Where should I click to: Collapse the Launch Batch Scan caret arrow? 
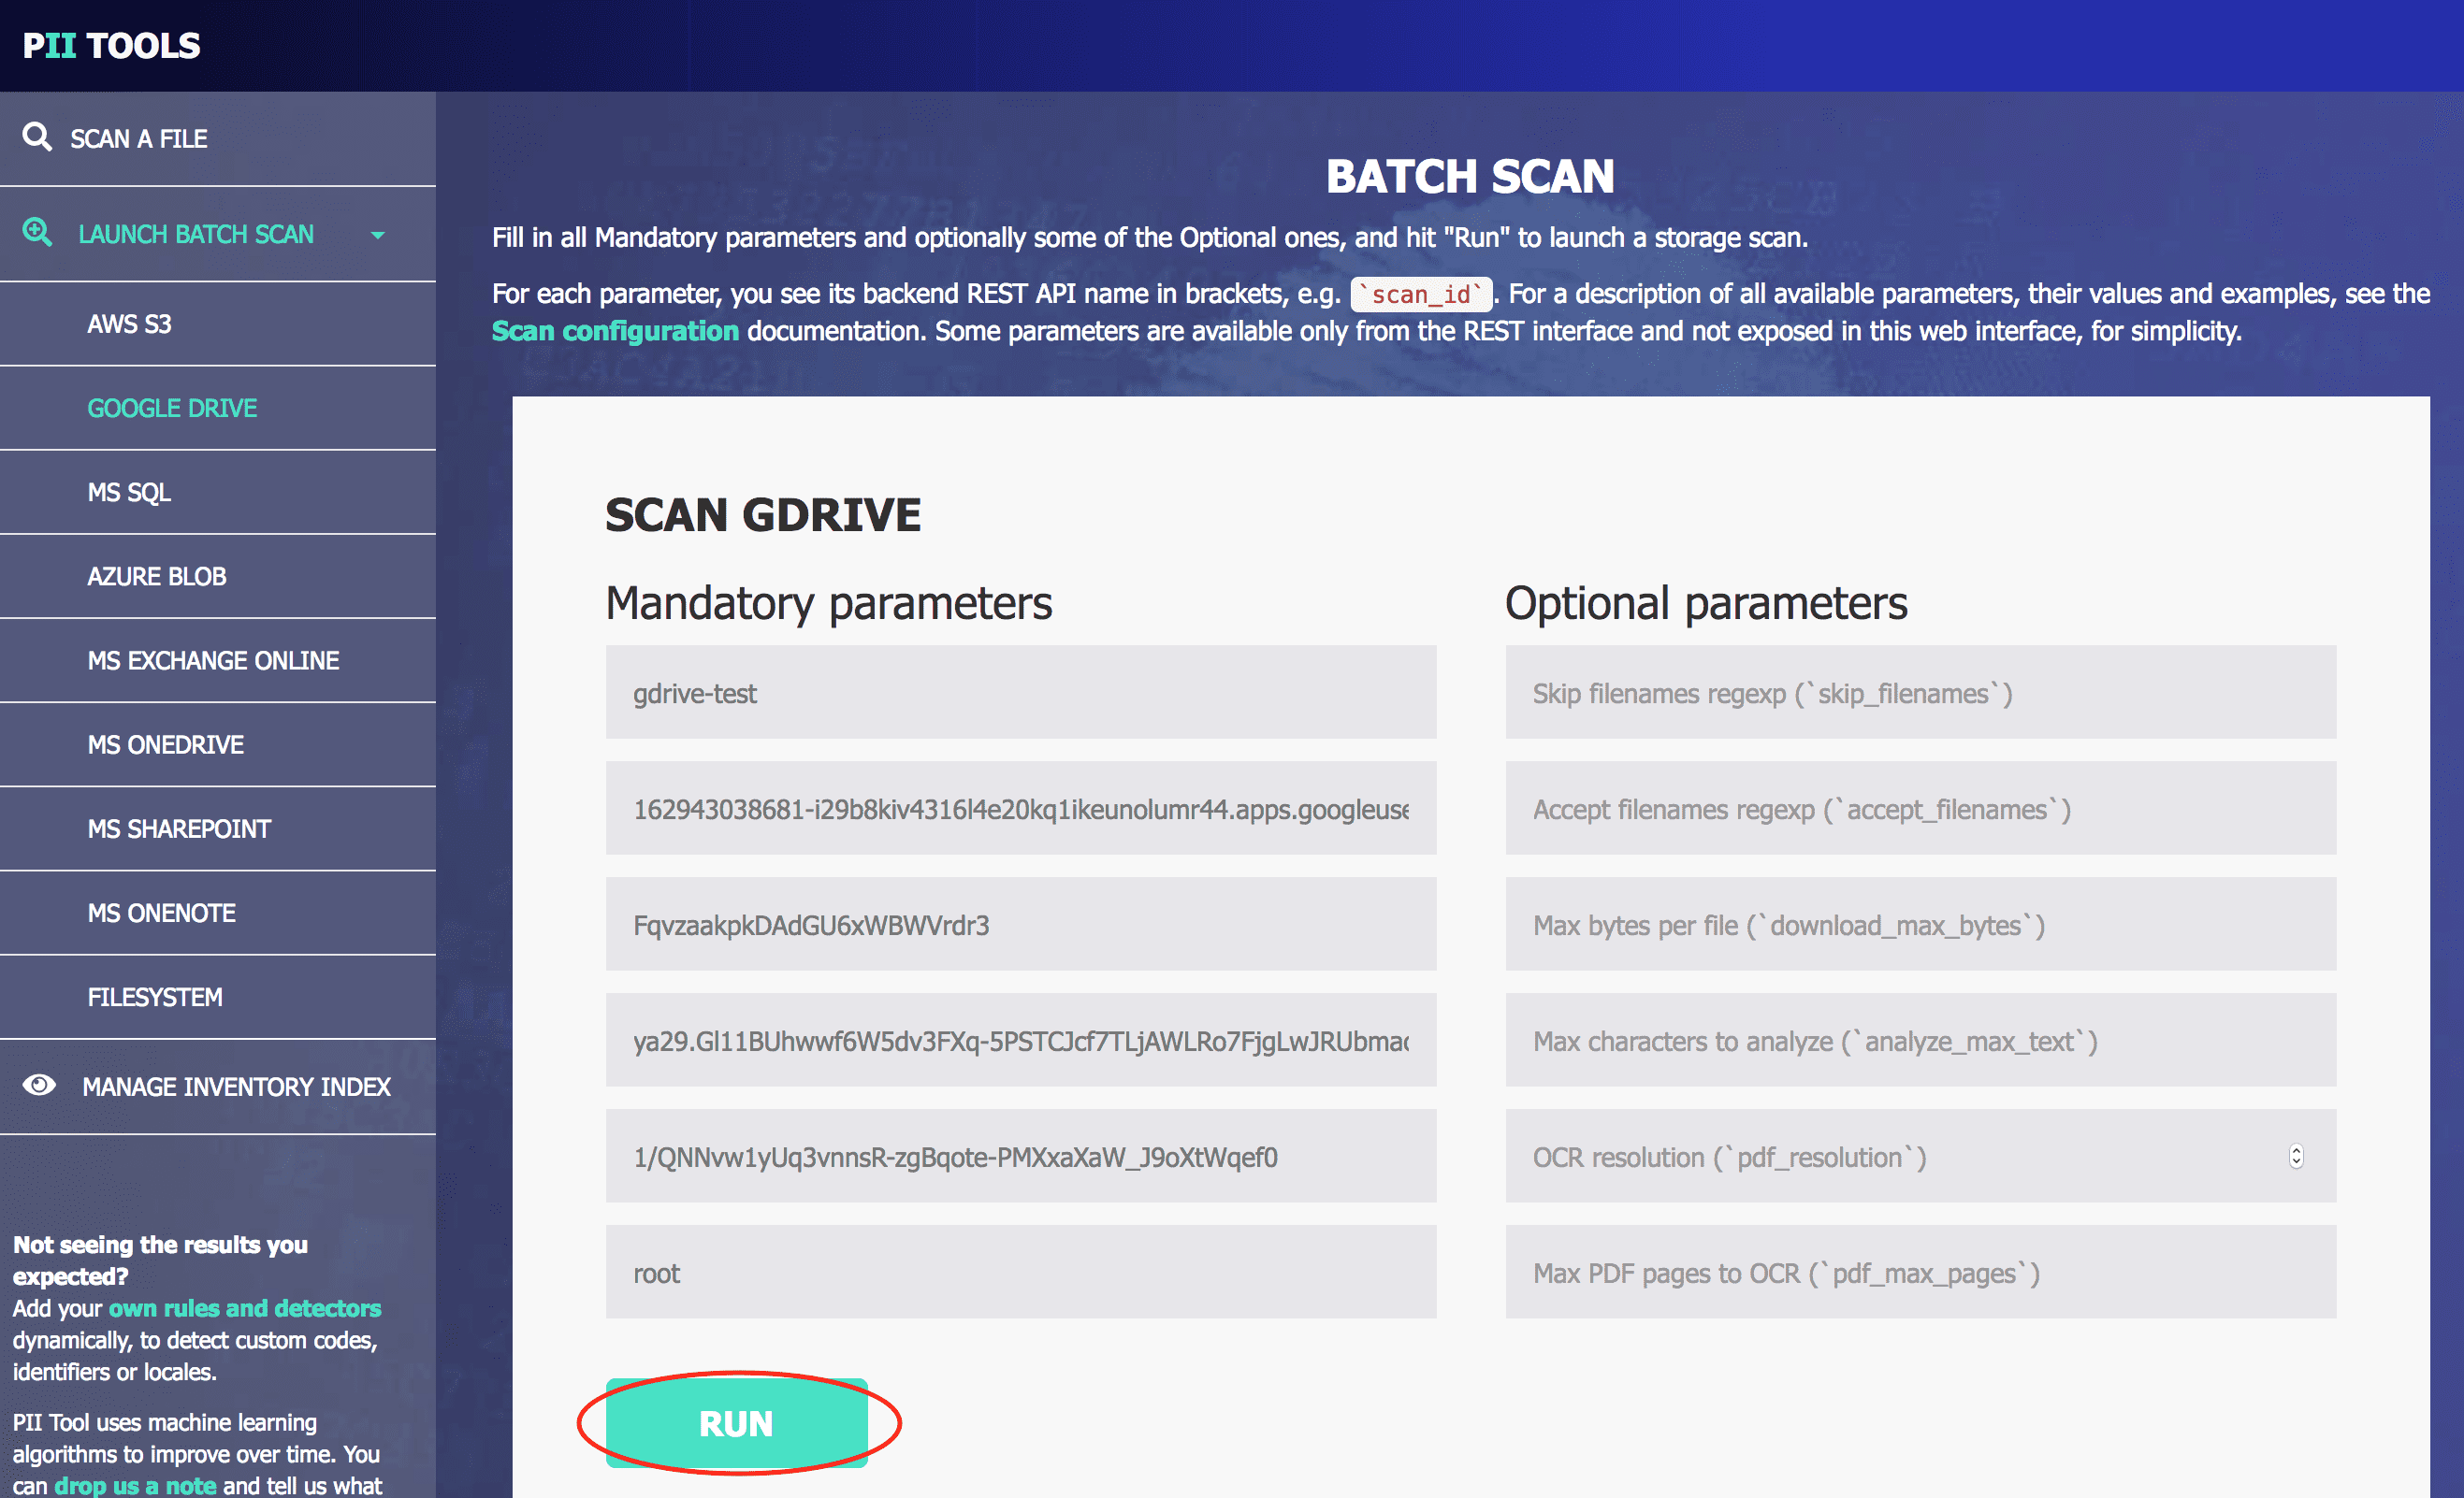(377, 236)
